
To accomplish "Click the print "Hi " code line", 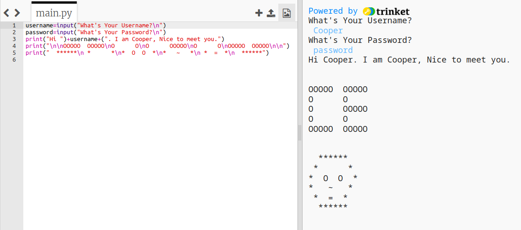I will point(124,39).
